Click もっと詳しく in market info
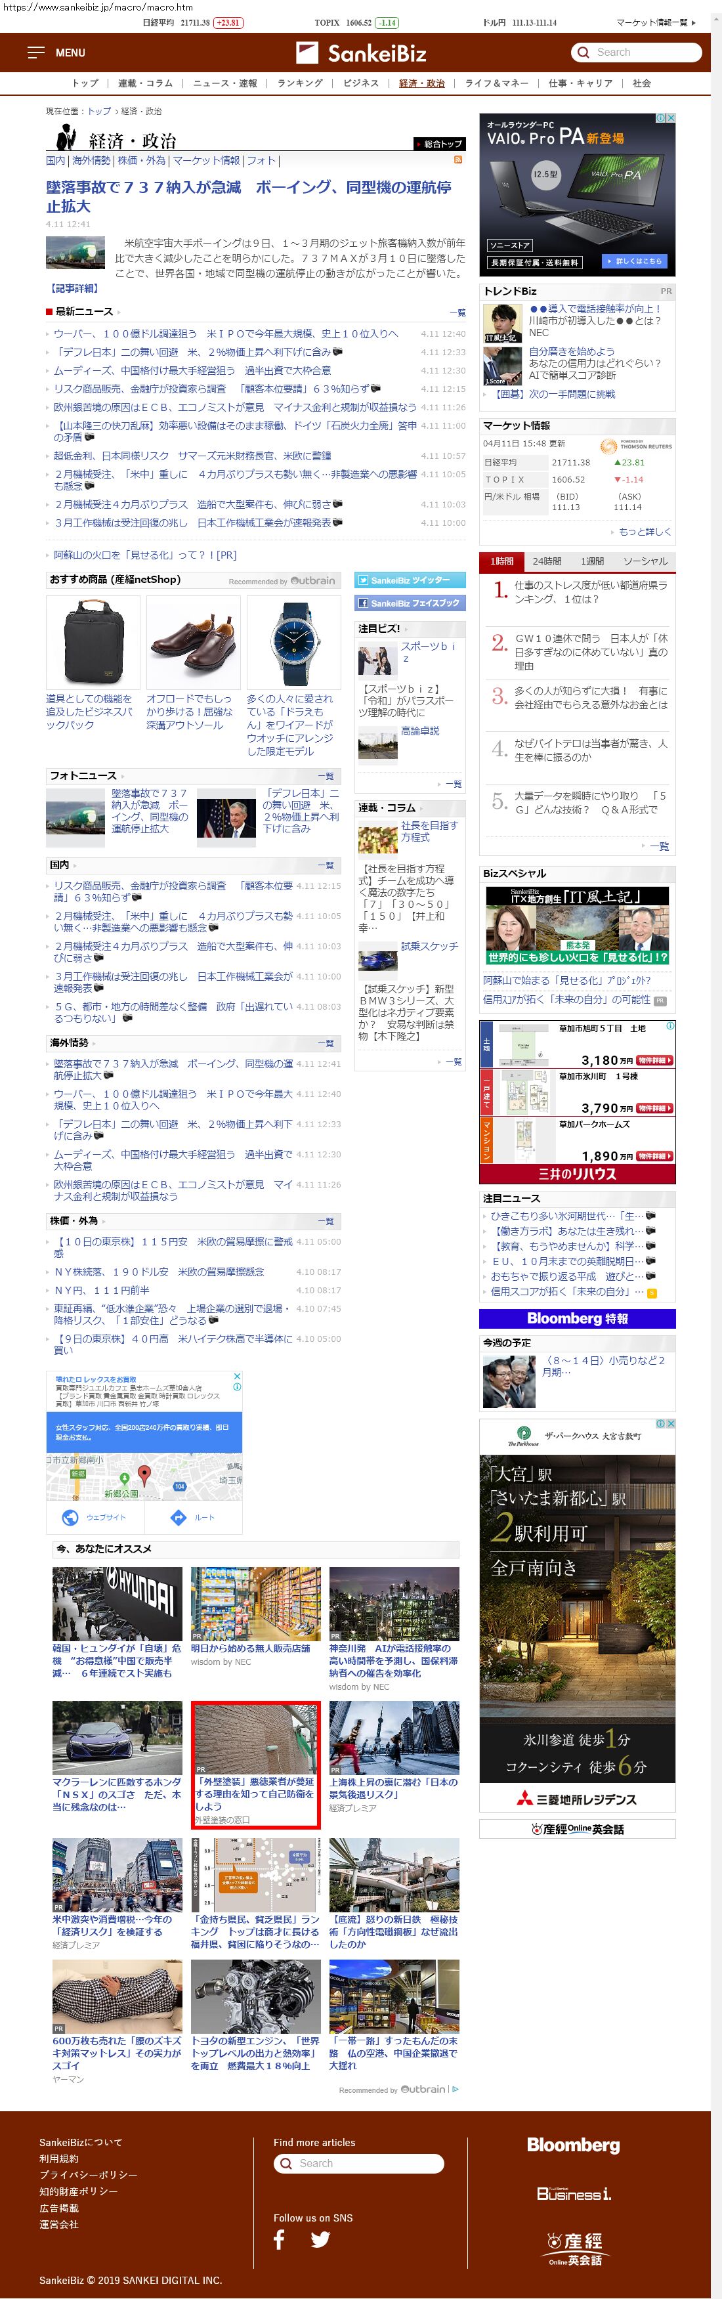 645,532
